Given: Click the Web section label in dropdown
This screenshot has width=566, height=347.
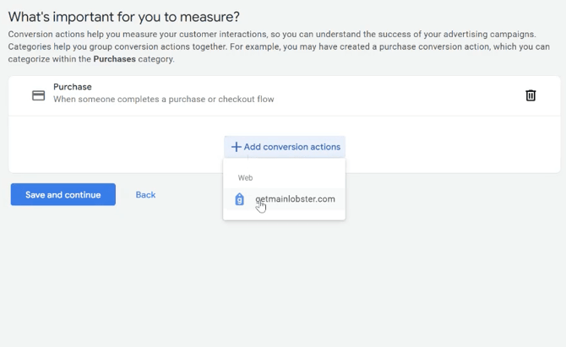Looking at the screenshot, I should (245, 178).
